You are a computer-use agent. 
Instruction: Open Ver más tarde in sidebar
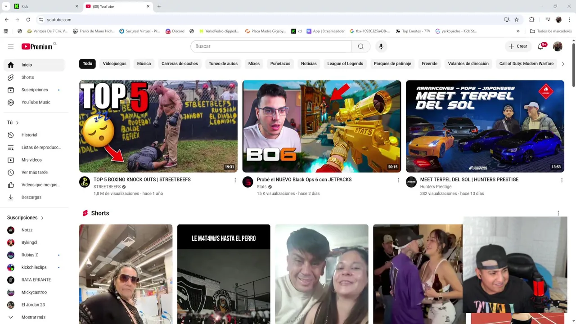click(34, 172)
